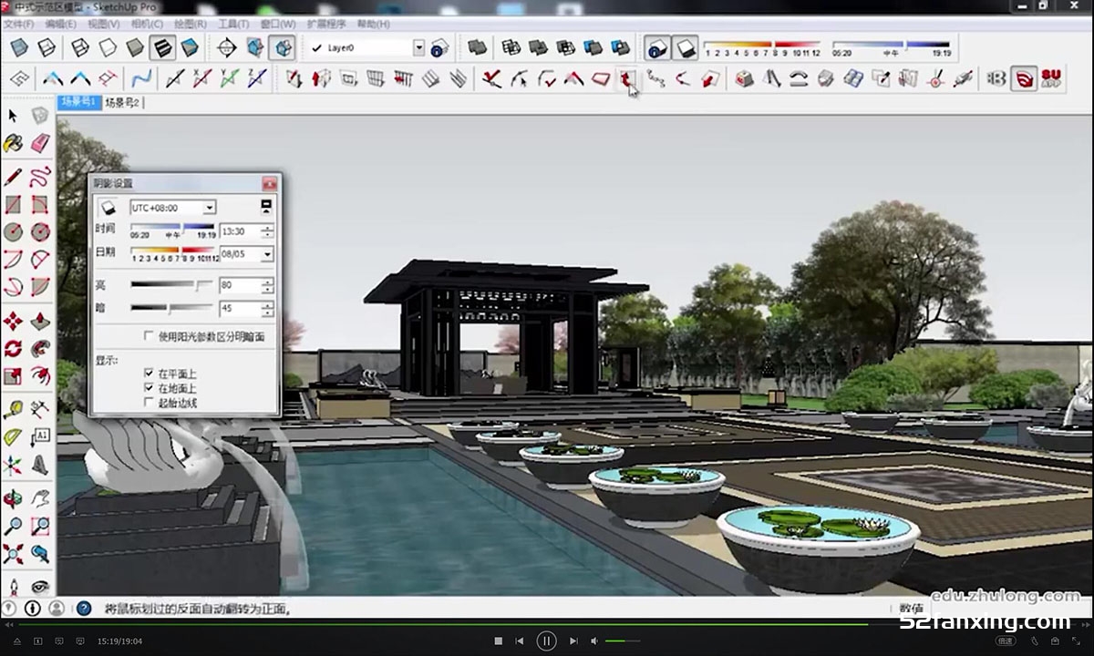Mute the video player volume
Viewport: 1094px width, 656px height.
tap(595, 641)
